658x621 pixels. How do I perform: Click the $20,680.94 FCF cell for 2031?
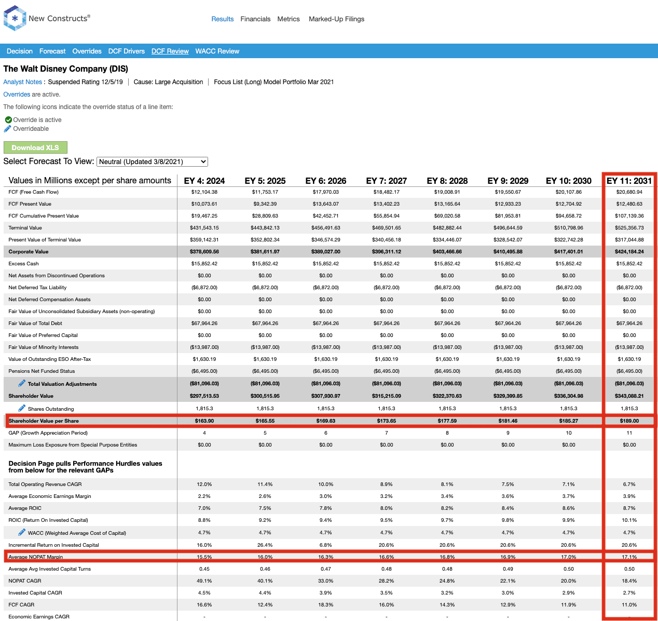[629, 192]
